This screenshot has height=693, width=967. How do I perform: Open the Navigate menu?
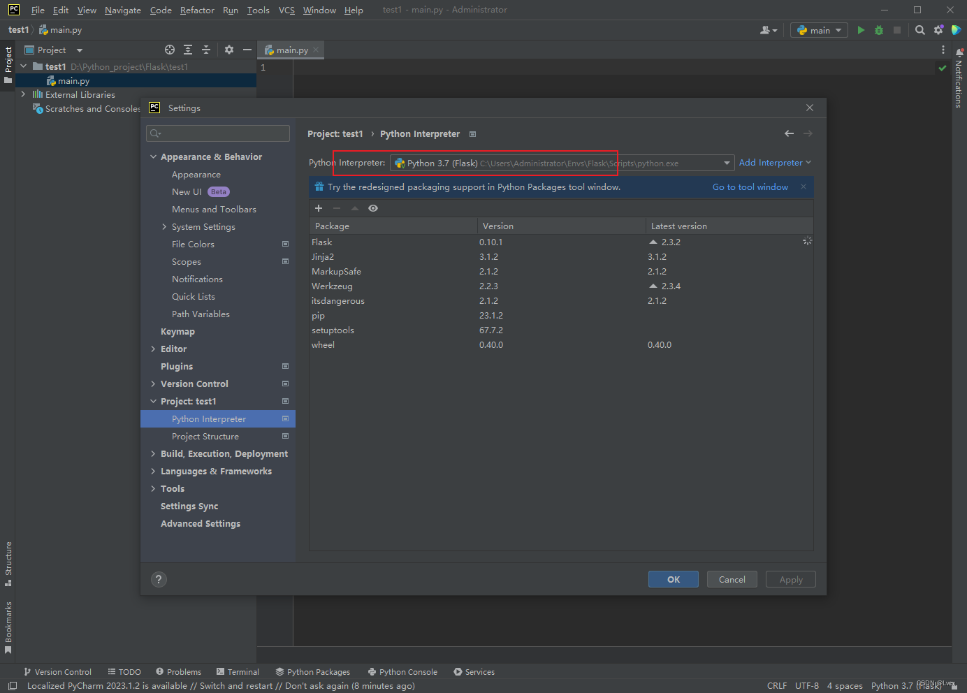[x=123, y=10]
